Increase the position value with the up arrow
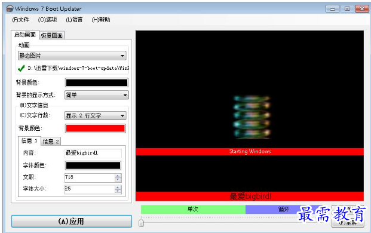This screenshot has width=371, height=233. (118, 176)
